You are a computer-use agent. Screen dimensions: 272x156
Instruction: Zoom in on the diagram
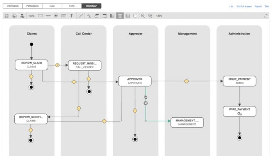[x=150, y=16]
